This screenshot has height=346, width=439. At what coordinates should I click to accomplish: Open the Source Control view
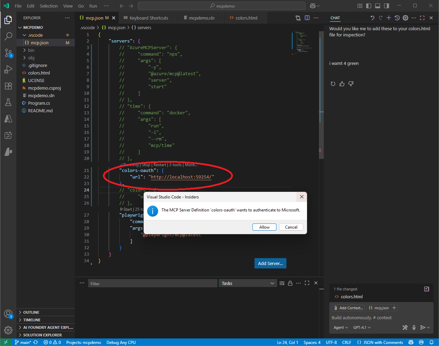click(x=8, y=53)
